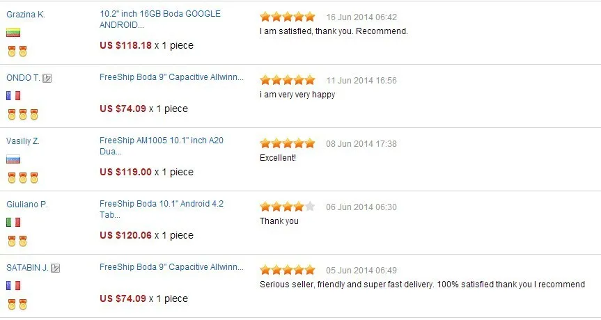Click the Russian flag under Vasiliy Z.
The height and width of the screenshot is (320, 601).
point(13,159)
